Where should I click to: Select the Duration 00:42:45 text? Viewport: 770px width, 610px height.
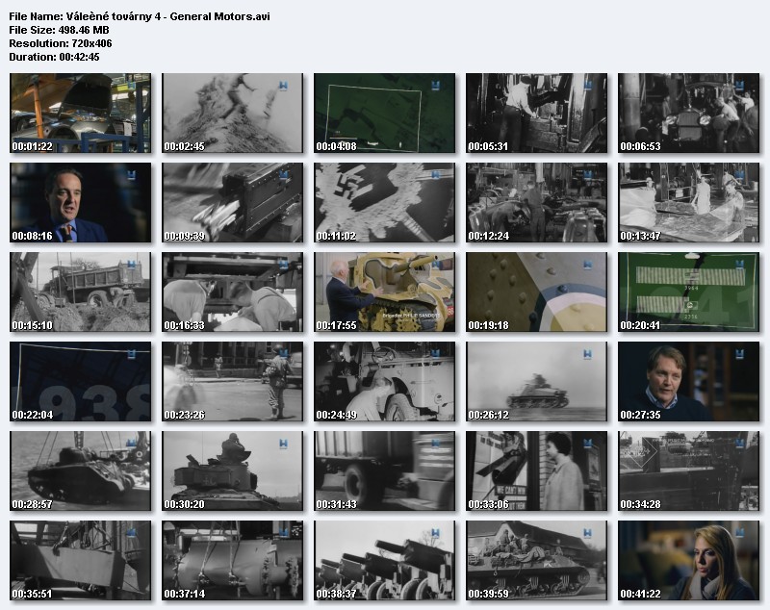(54, 57)
